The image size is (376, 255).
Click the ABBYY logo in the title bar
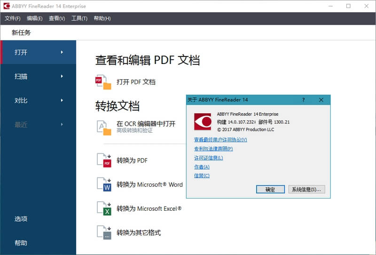click(x=7, y=6)
